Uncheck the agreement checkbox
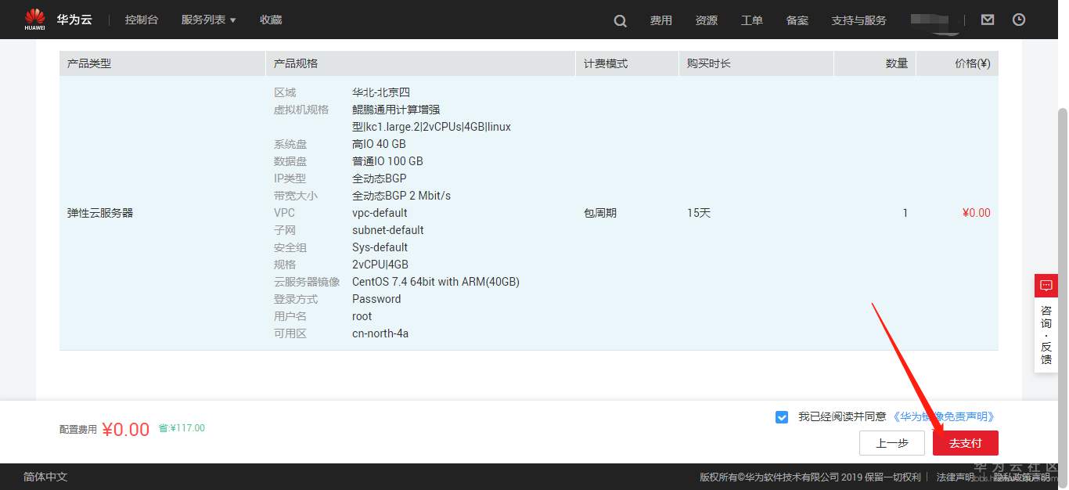This screenshot has width=1069, height=490. (x=782, y=417)
